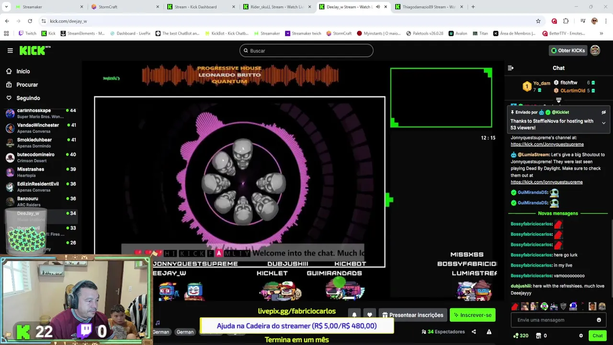Click Yo_dam in the gift leaderboard
The height and width of the screenshot is (345, 613).
[542, 83]
